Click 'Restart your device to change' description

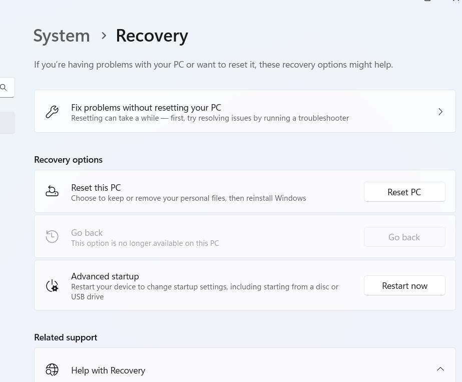[x=205, y=291]
